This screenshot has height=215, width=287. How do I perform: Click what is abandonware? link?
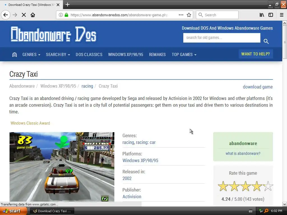click(x=243, y=153)
